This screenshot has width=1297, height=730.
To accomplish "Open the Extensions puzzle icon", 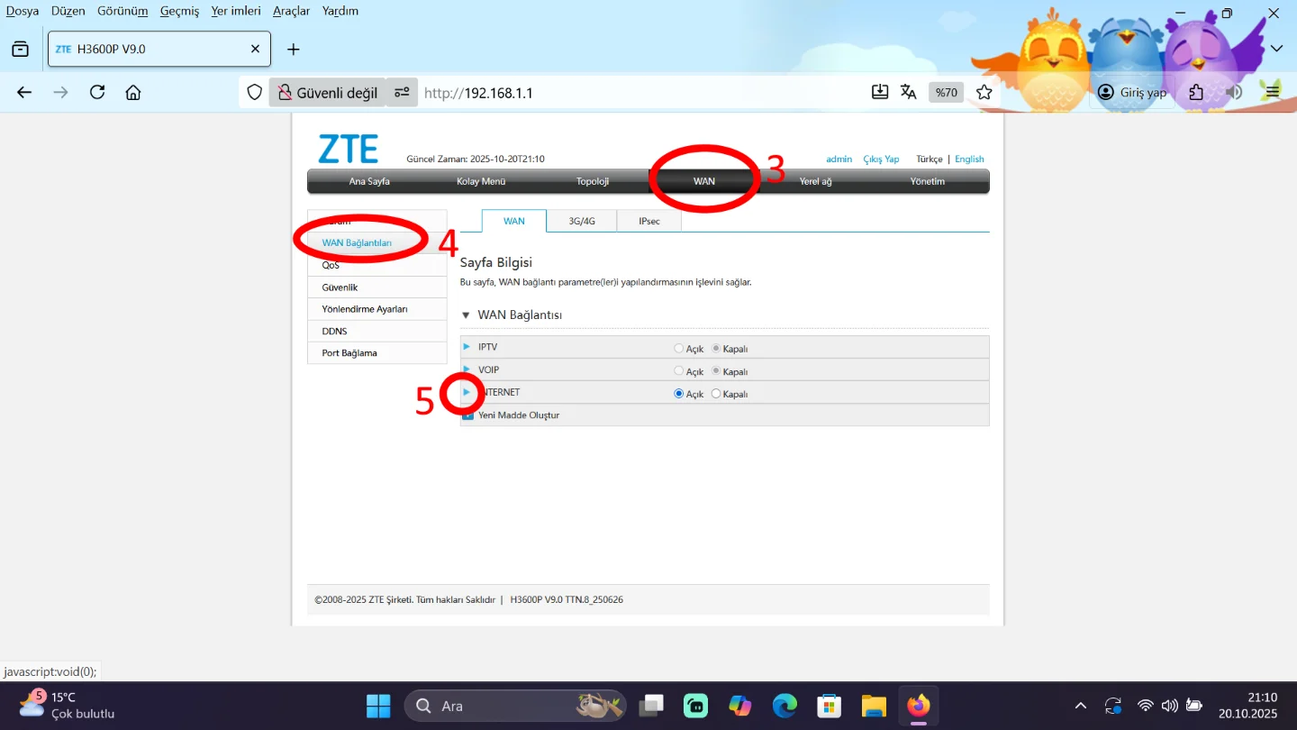I will click(x=1196, y=92).
